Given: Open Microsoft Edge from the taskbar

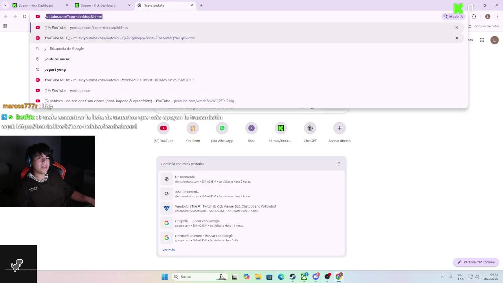Looking at the screenshot, I should [x=281, y=277].
